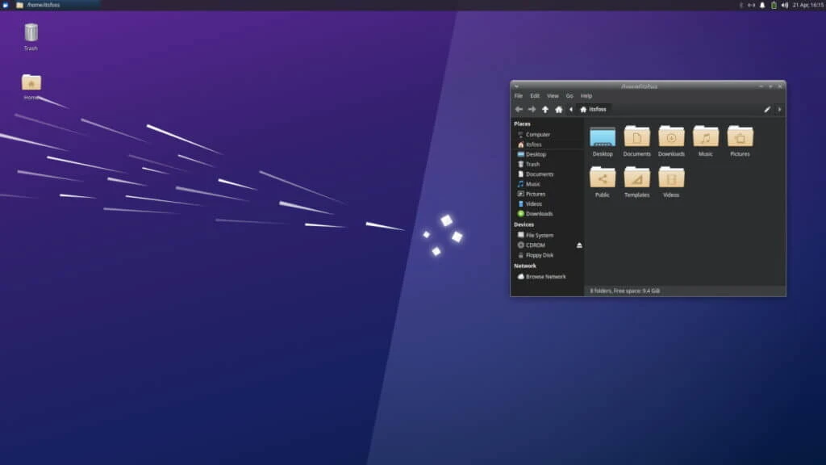
Task: Collapse the Places section header
Action: coord(523,124)
